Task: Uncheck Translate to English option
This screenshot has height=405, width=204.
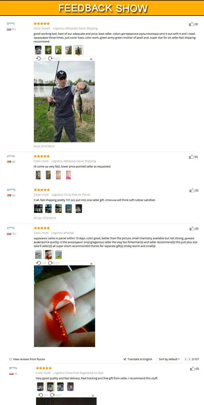Action: click(125, 359)
